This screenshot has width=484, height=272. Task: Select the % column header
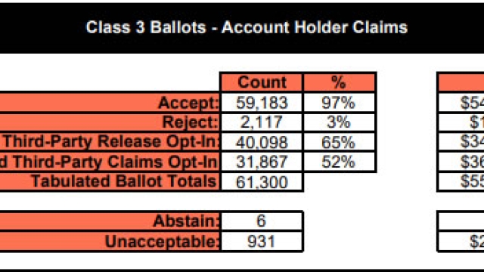[x=340, y=82]
